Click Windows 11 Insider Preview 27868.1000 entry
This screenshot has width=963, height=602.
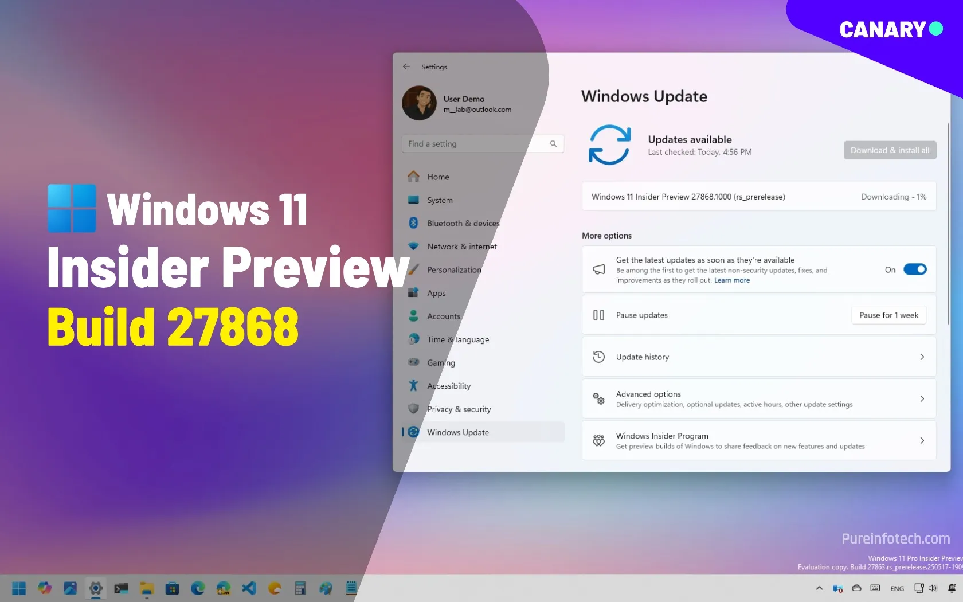point(759,197)
